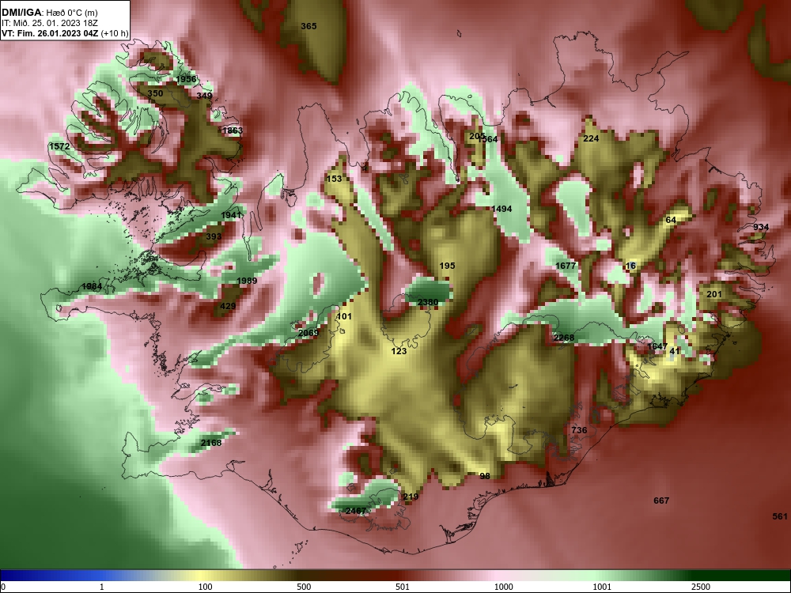
Task: Select the legend tick label 1001
Action: (x=602, y=587)
